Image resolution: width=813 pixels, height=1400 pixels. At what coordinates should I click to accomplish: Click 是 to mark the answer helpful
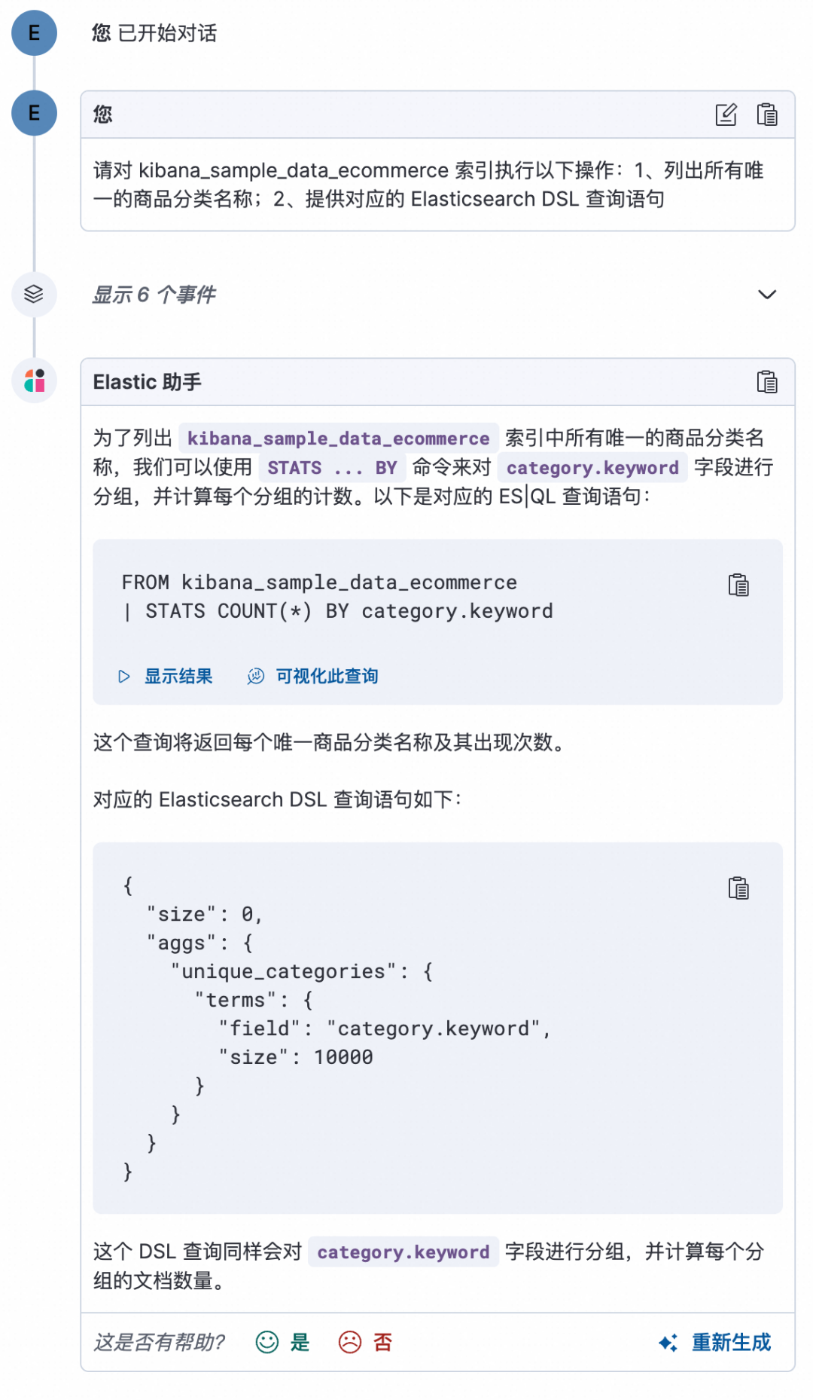(x=300, y=1342)
